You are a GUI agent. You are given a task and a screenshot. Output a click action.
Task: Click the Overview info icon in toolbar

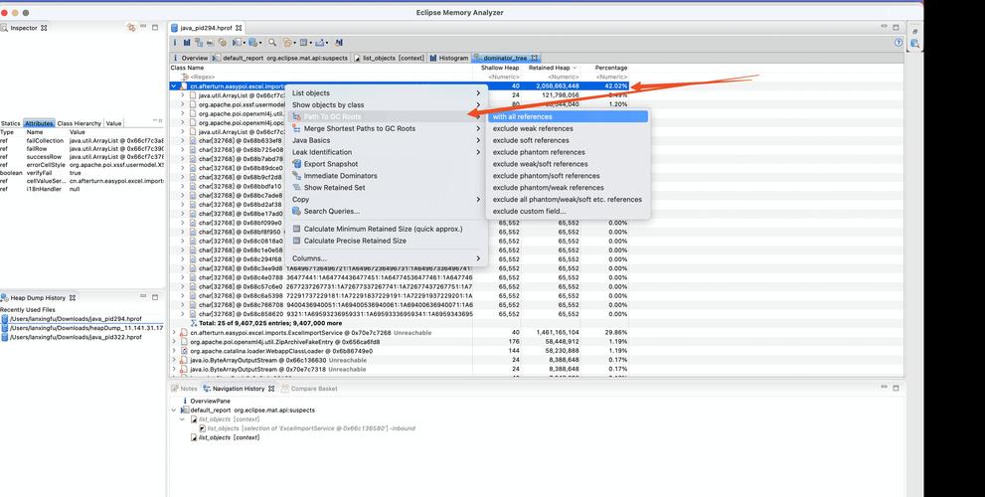175,43
